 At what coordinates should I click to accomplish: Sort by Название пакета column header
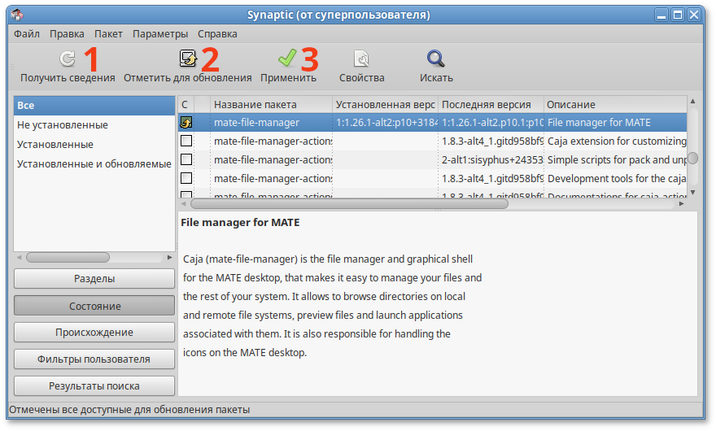coord(271,105)
